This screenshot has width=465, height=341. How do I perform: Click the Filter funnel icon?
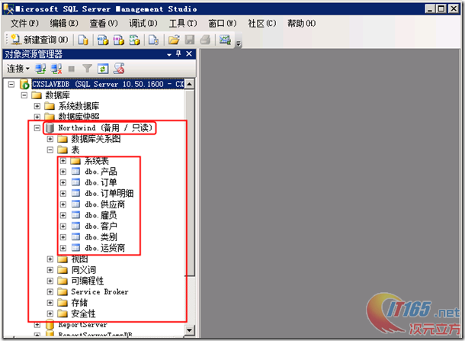click(x=87, y=69)
